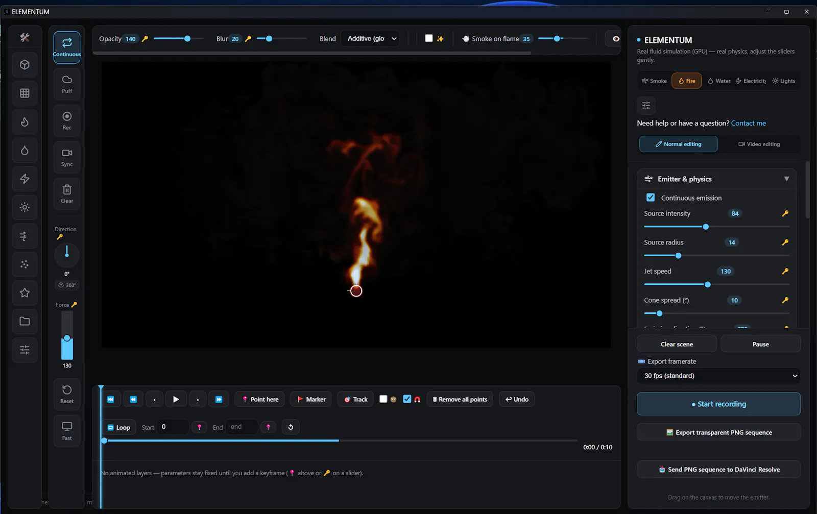Switch to Normal editing mode
Image resolution: width=817 pixels, height=514 pixels.
(x=678, y=144)
